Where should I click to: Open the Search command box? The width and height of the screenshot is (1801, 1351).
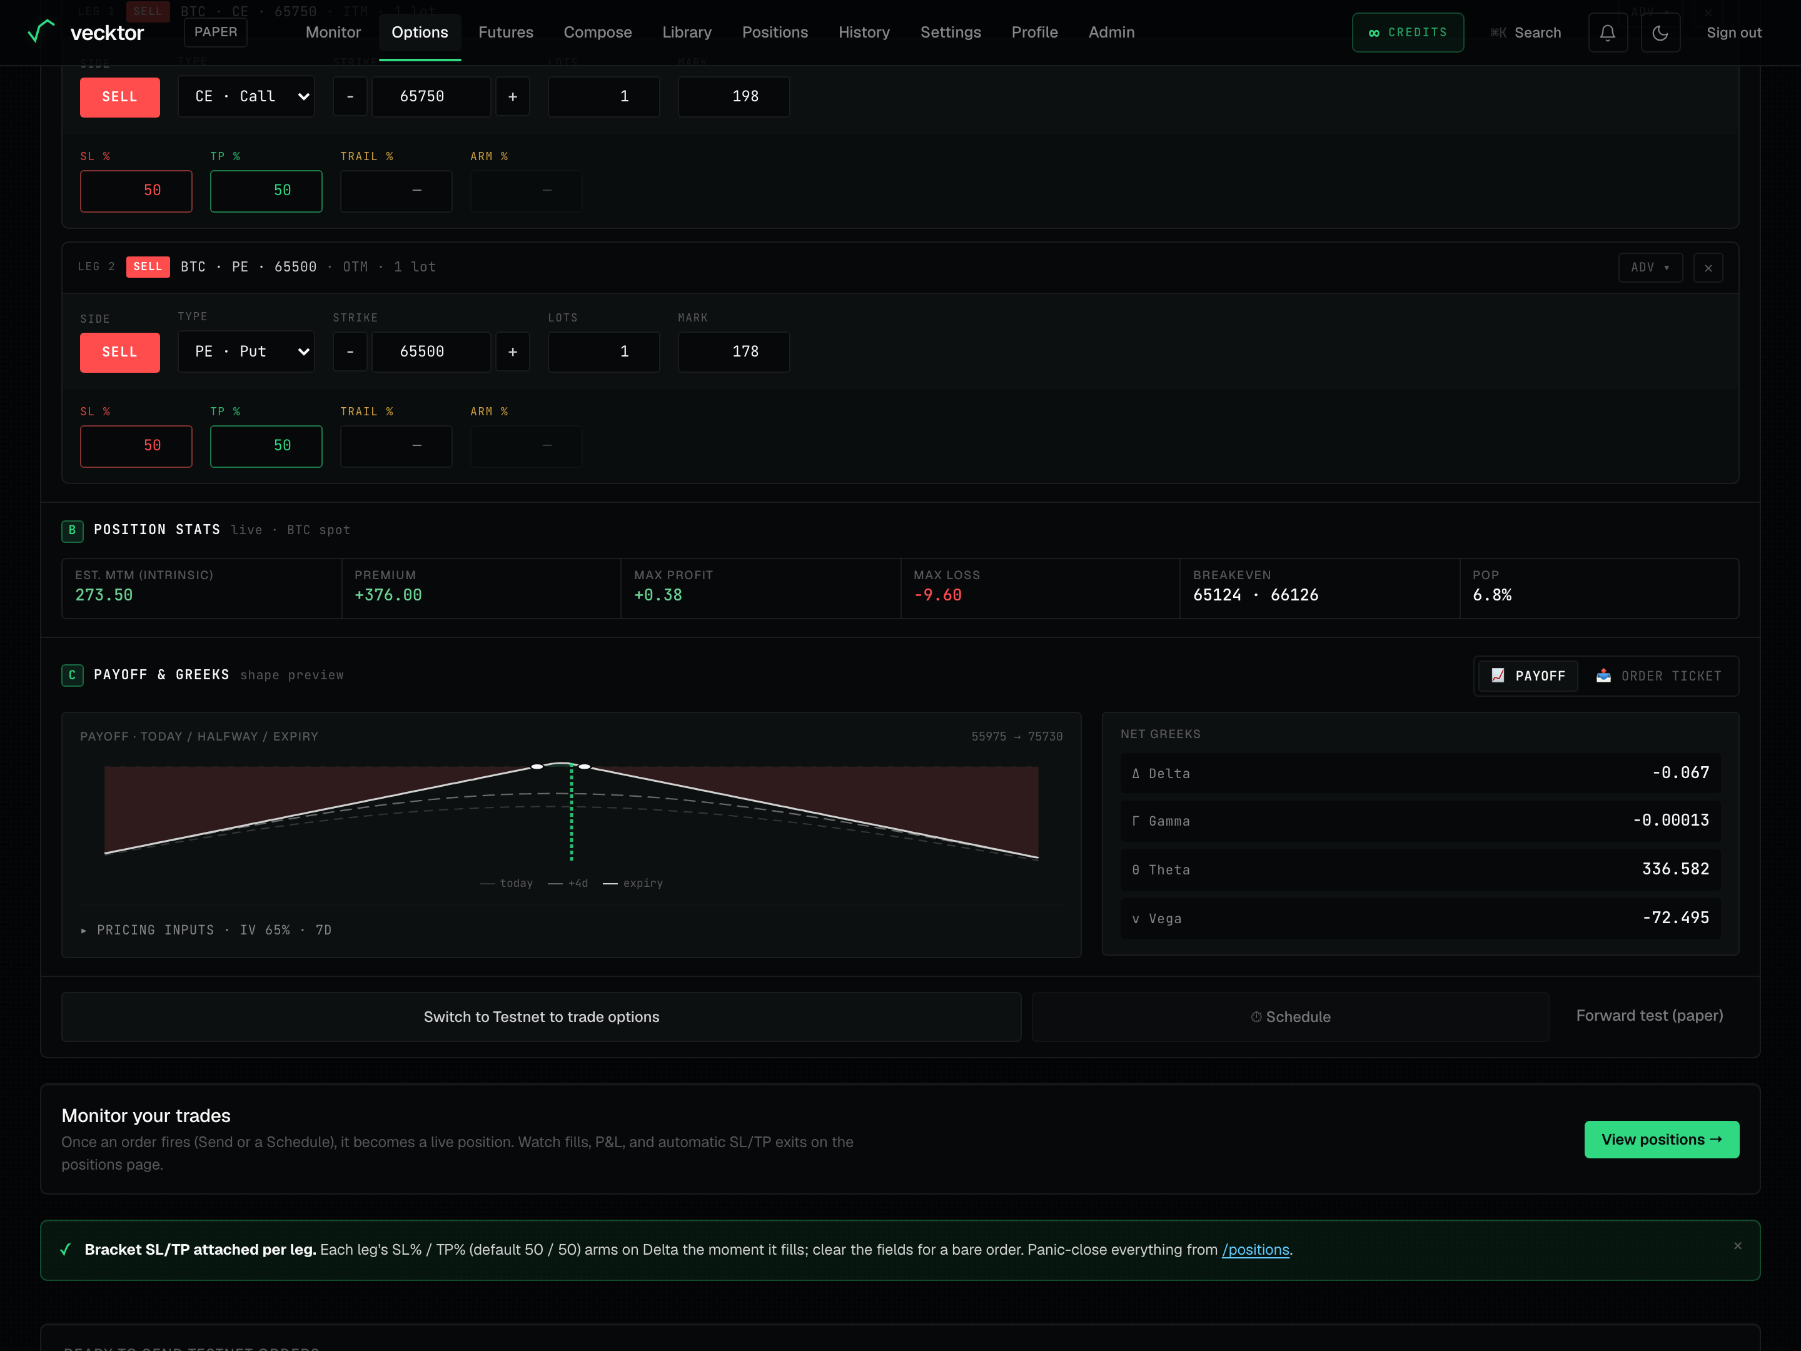pos(1525,33)
